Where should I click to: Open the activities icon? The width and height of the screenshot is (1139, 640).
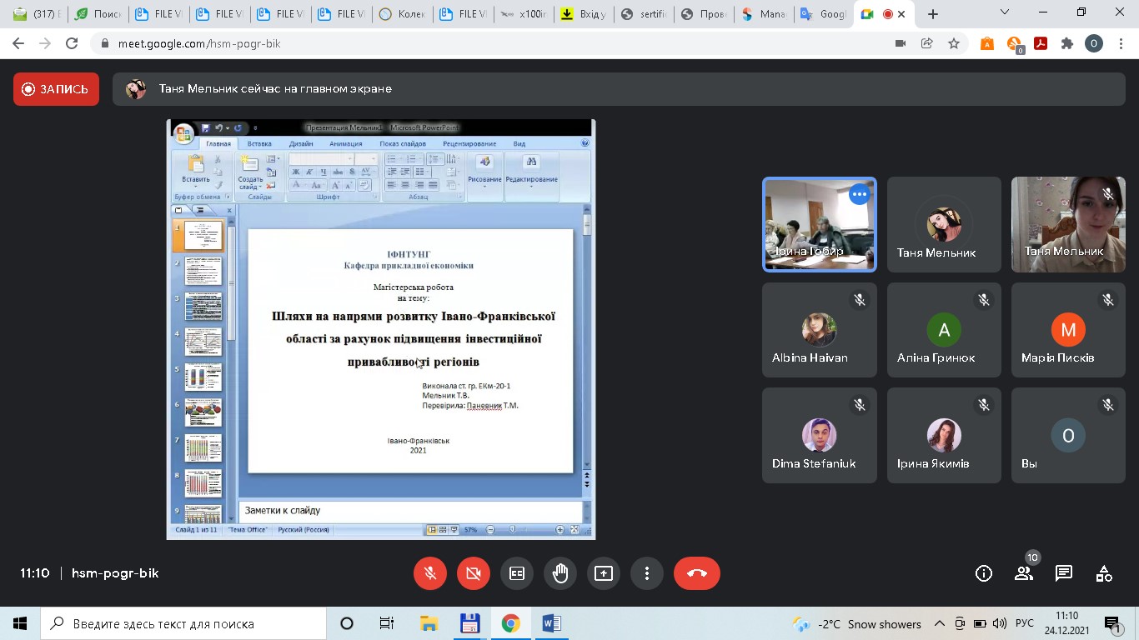click(1103, 573)
